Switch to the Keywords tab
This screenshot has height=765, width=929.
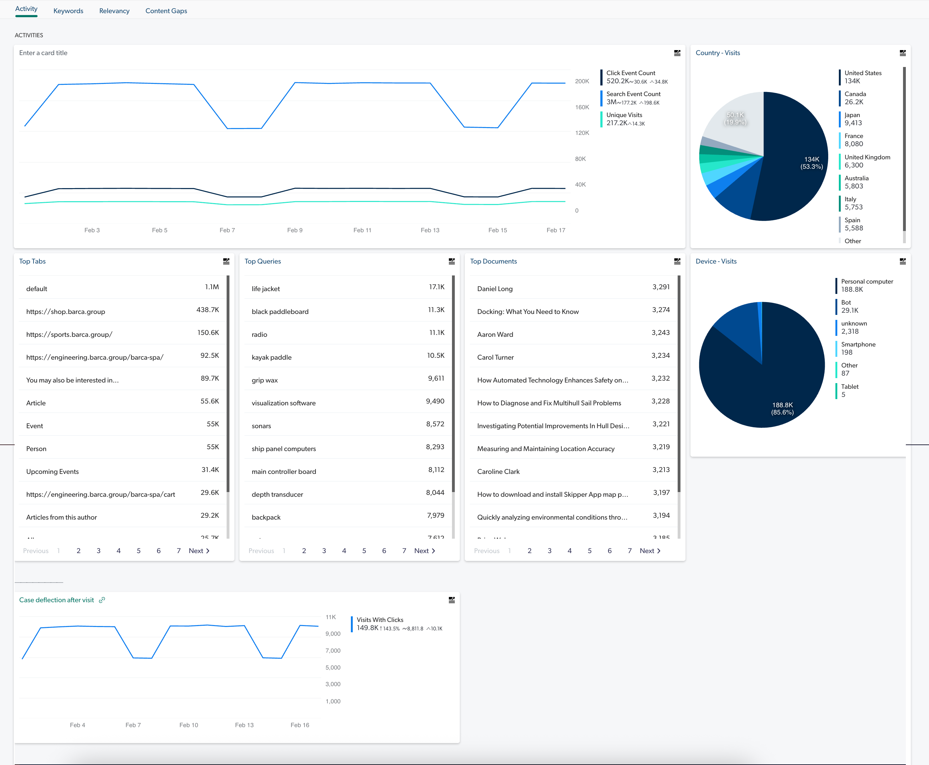[68, 11]
